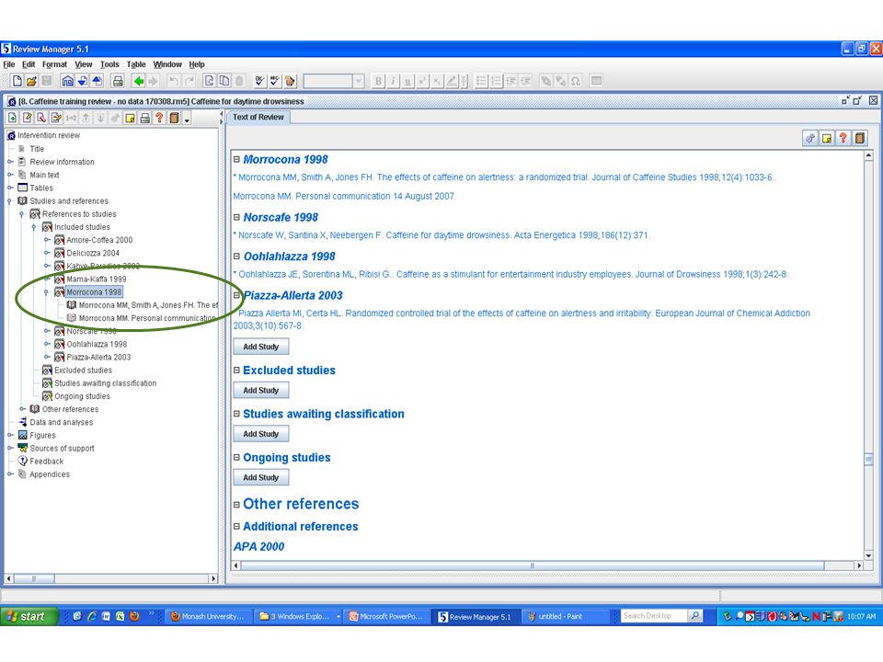The image size is (883, 662).
Task: Open the text style combo box
Action: (x=333, y=81)
